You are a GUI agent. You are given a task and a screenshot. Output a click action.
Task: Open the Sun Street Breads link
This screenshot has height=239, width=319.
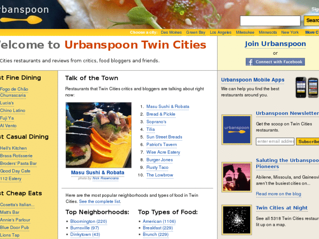pos(164,137)
